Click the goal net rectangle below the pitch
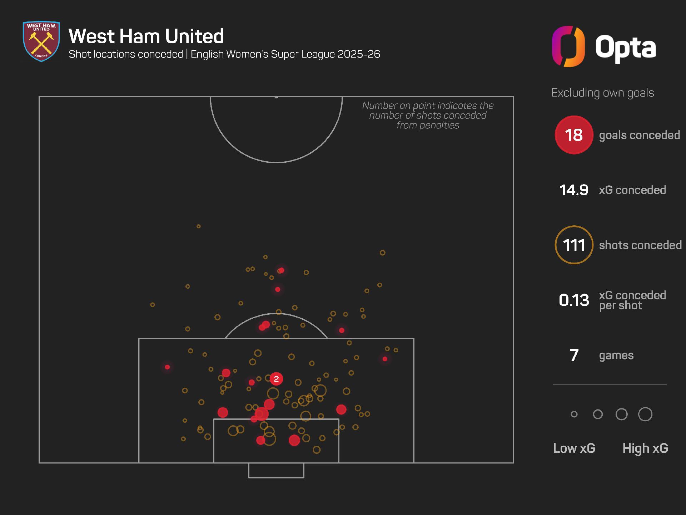The image size is (686, 515). 276,470
